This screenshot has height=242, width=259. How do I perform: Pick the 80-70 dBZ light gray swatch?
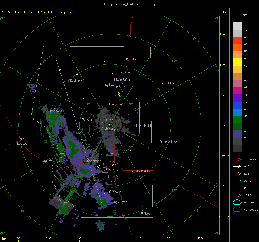click(x=237, y=26)
